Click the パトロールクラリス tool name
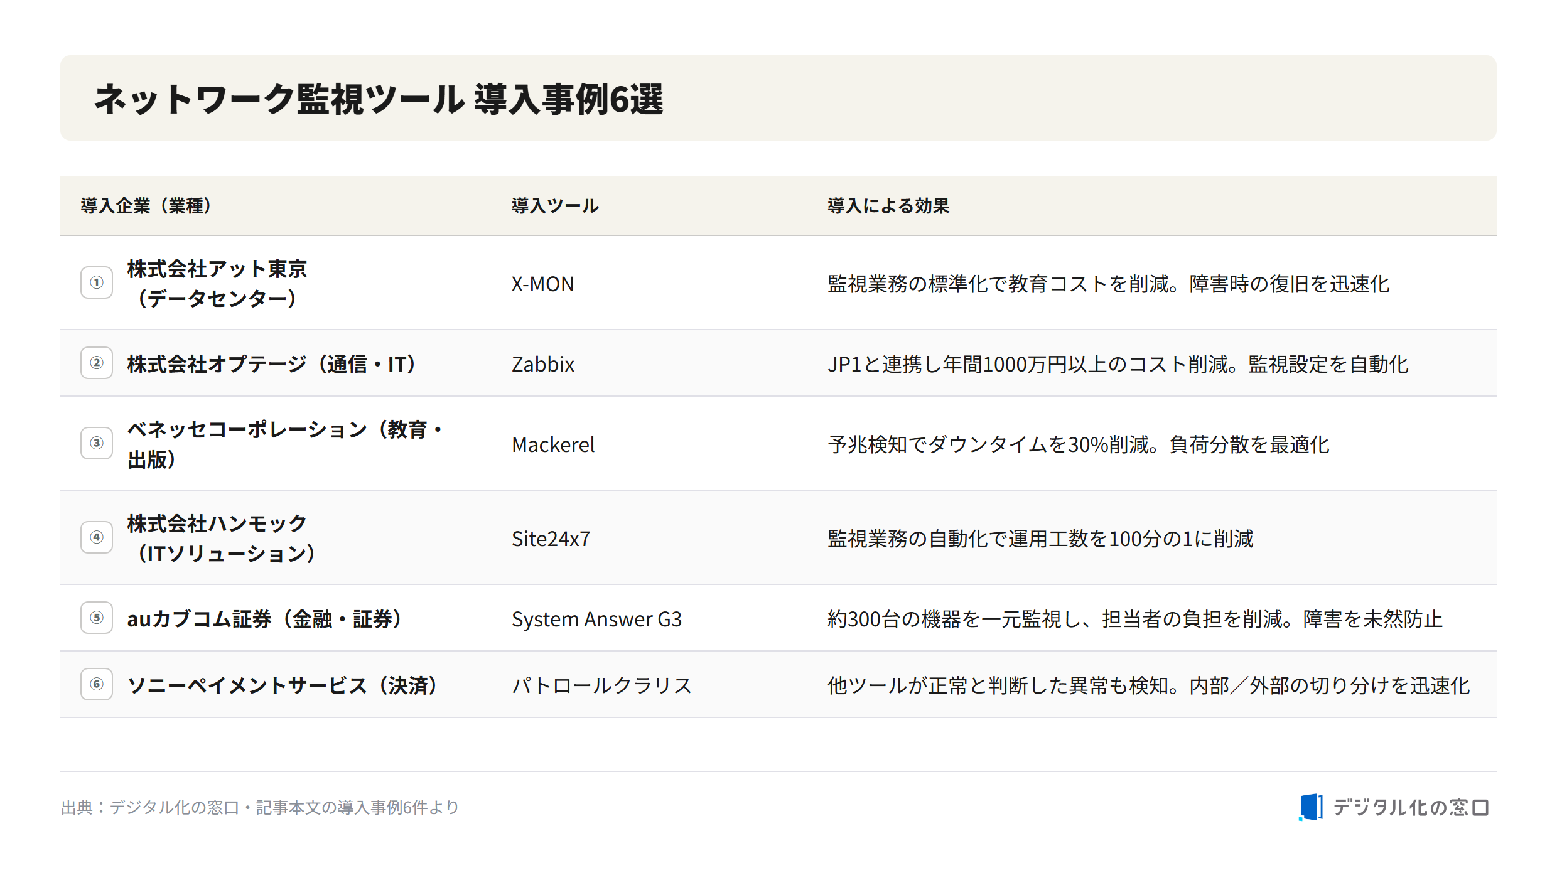 pos(601,685)
